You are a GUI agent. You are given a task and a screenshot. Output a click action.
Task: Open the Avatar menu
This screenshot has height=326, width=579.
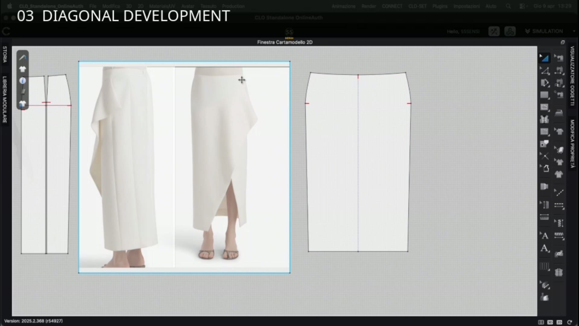pos(188,6)
